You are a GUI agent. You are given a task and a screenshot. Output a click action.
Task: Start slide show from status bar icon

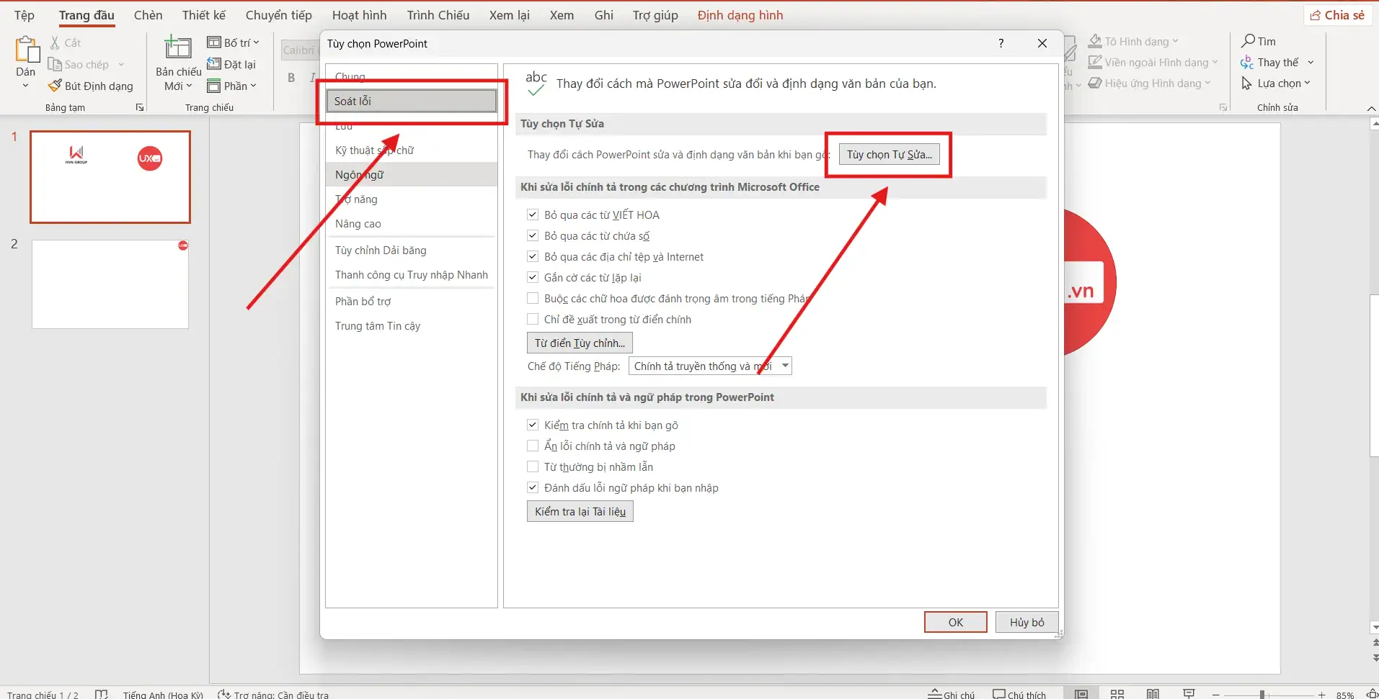(1189, 694)
